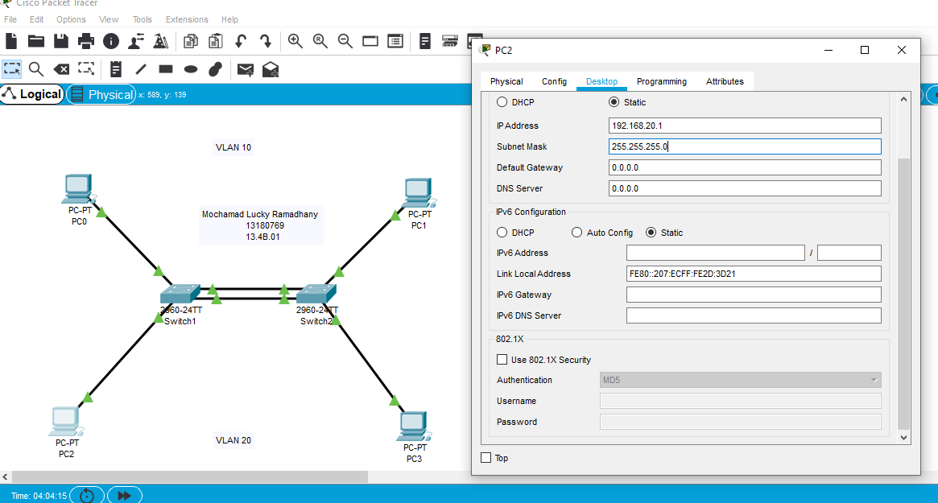The image size is (938, 503).
Task: Zoom out of the workspace
Action: pos(345,41)
